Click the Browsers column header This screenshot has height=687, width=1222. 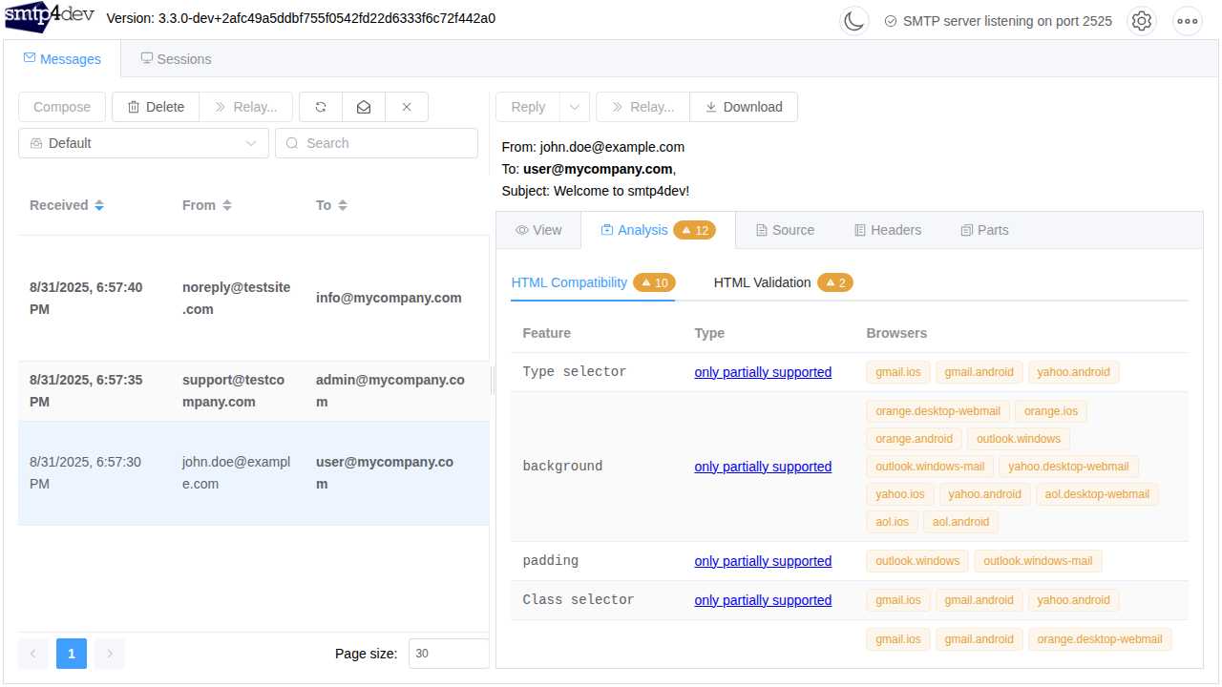pos(896,333)
